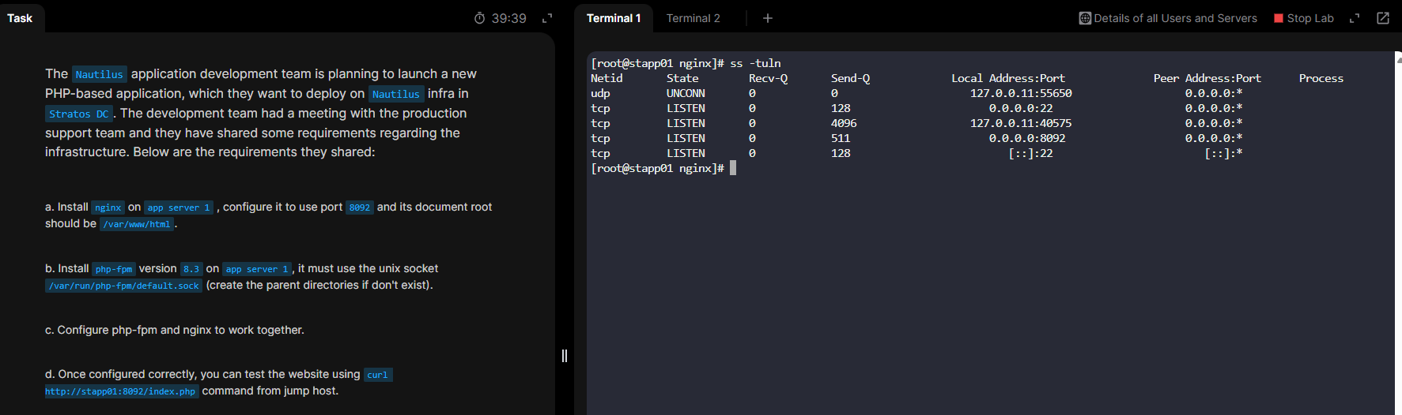Screen dimensions: 1402x415
Task: Click the default.sock socket path text
Action: point(123,286)
